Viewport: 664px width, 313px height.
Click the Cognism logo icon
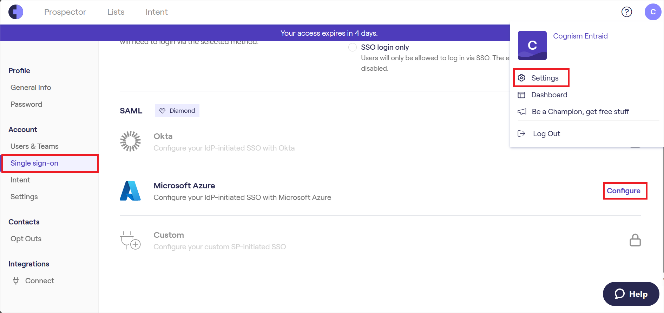(16, 12)
